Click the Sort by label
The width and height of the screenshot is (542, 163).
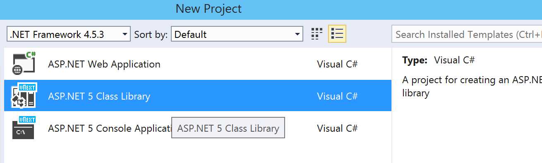pyautogui.click(x=151, y=35)
